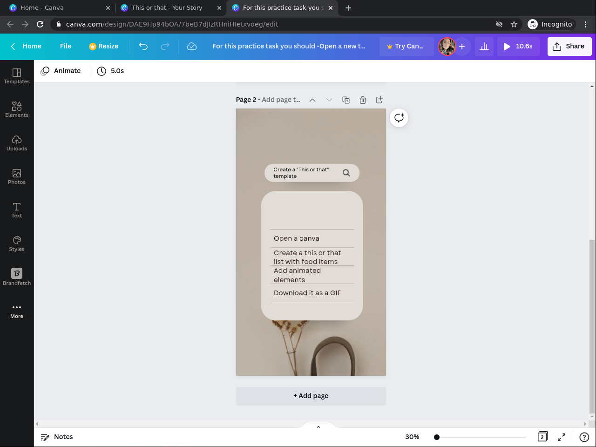Add a collaborator with the plus icon
The image size is (596, 447).
[462, 46]
